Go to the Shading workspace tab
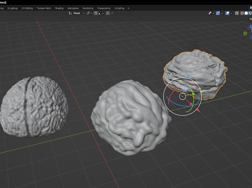Screen dimensions: 252x188 coord(59,8)
